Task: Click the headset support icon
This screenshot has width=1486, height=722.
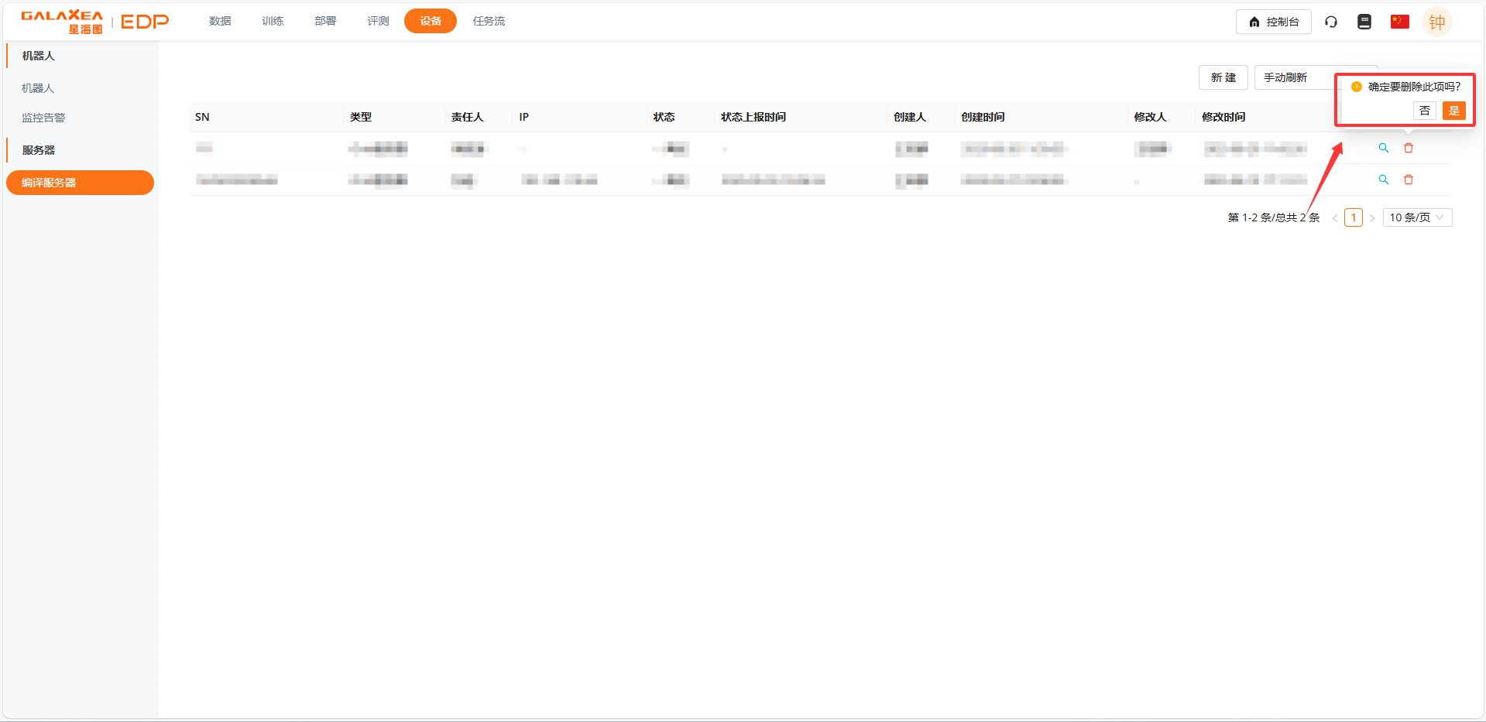Action: pos(1331,22)
